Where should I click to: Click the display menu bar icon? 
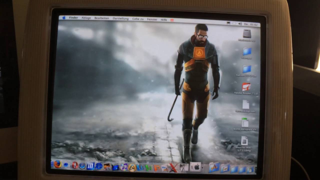click(x=228, y=23)
